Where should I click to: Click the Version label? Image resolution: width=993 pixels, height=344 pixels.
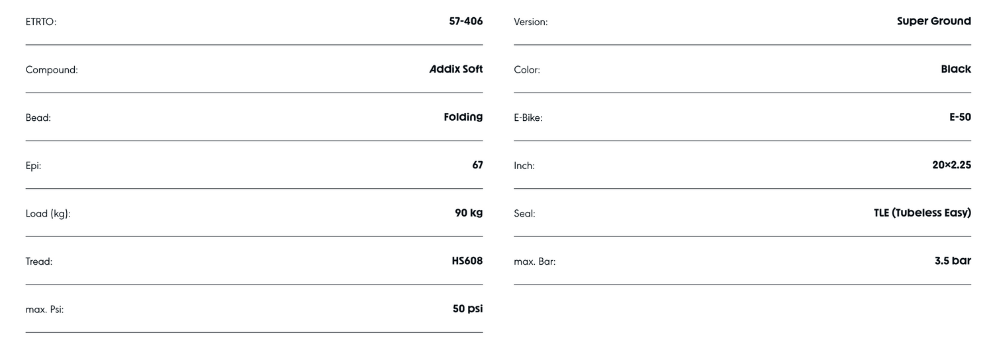tap(530, 22)
